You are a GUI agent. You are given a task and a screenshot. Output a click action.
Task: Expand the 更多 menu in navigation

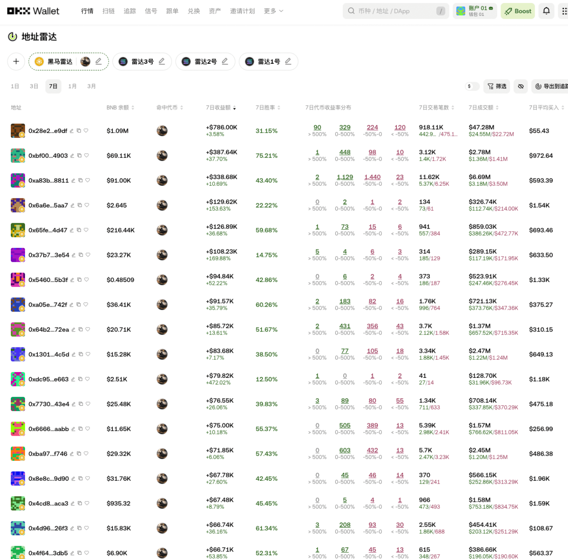273,11
